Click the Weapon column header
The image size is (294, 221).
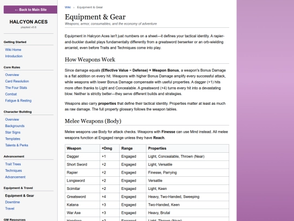[83, 148]
